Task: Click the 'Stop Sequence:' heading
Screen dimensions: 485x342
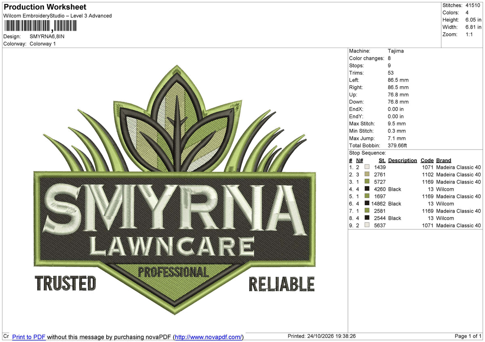Action: [x=367, y=153]
